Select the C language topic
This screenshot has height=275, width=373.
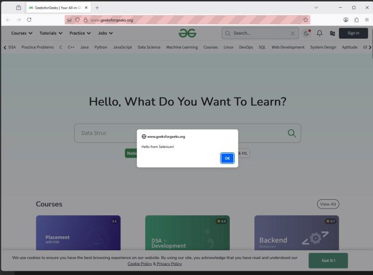point(61,47)
